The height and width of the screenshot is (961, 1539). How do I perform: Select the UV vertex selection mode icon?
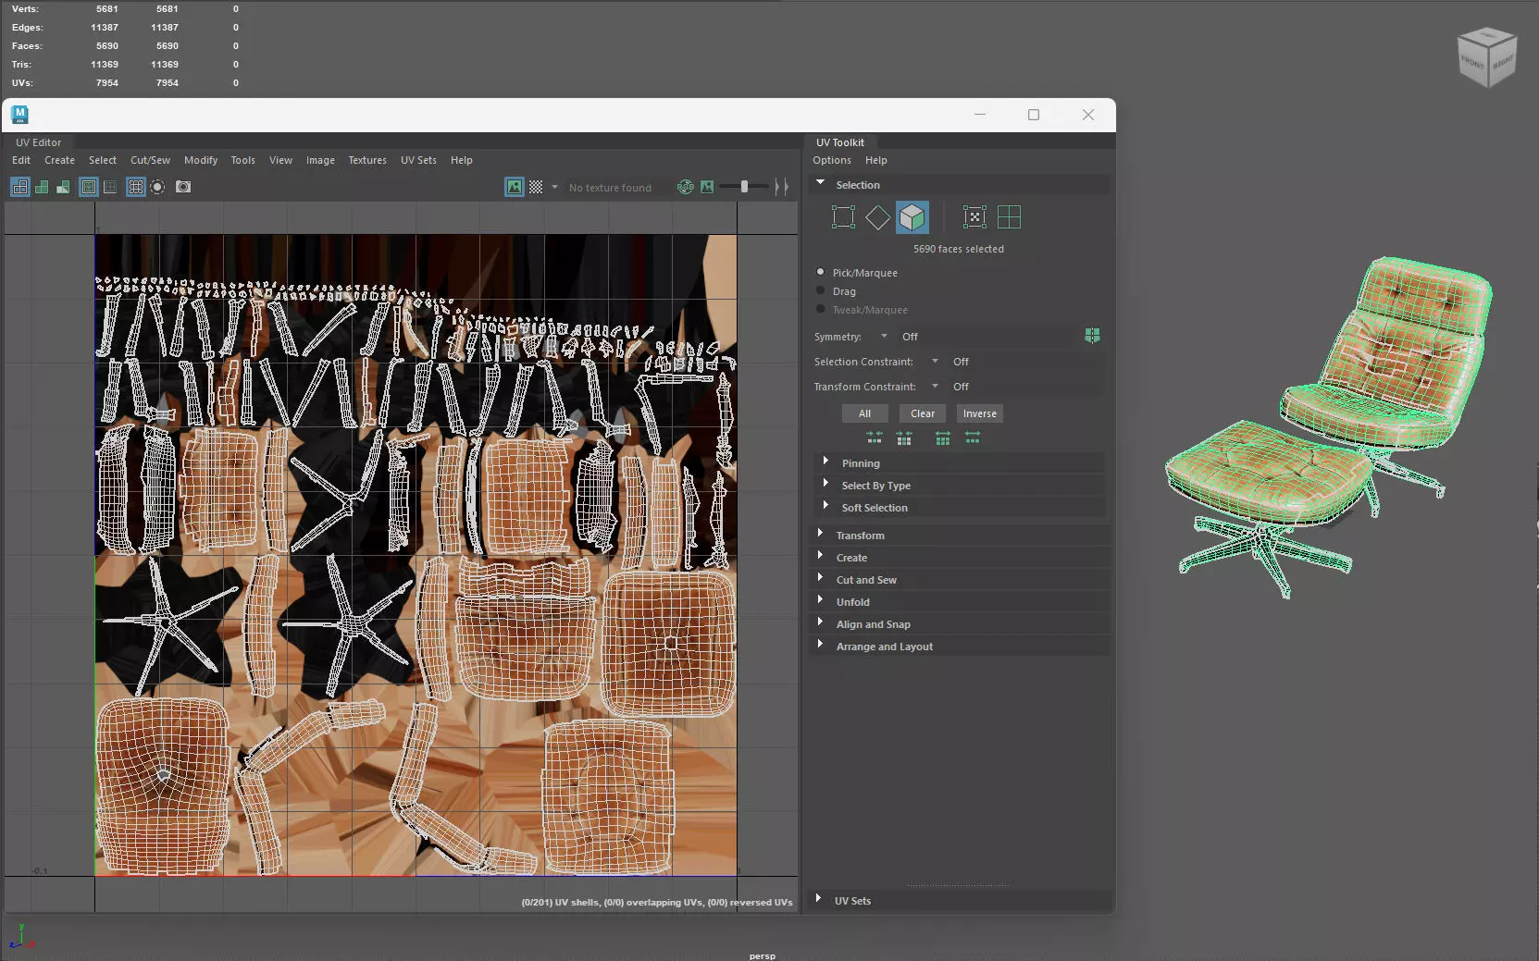pos(843,217)
